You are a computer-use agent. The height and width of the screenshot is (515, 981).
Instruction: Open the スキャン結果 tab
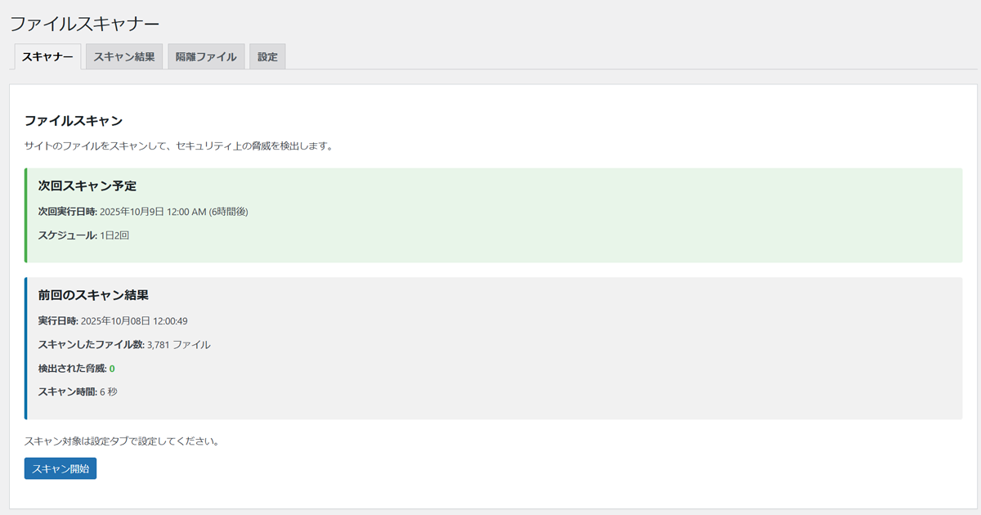pos(124,57)
